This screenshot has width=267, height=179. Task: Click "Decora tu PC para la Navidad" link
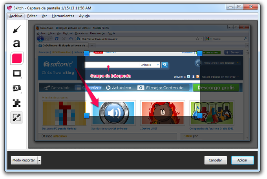coord(59,129)
